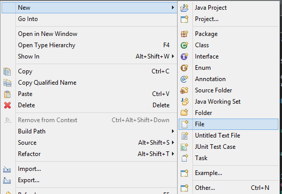Viewport: 282px width, 194px height.
Task: Click the new Package icon
Action: point(184,34)
